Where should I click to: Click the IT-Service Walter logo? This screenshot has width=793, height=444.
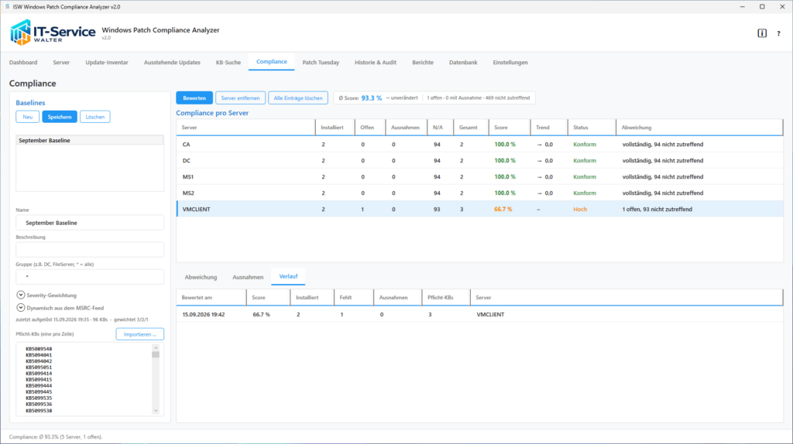coord(53,32)
